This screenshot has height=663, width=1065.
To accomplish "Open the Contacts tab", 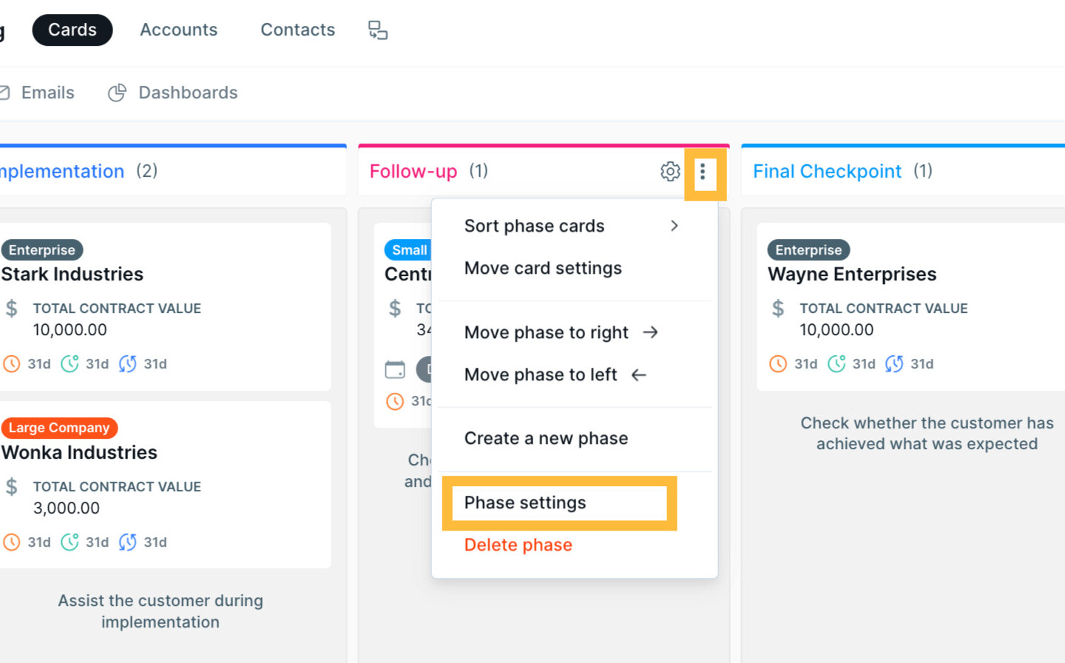I will (297, 30).
